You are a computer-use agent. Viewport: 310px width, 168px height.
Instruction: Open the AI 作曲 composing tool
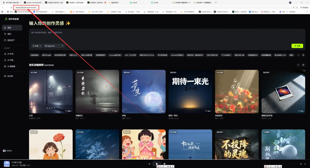(12, 60)
